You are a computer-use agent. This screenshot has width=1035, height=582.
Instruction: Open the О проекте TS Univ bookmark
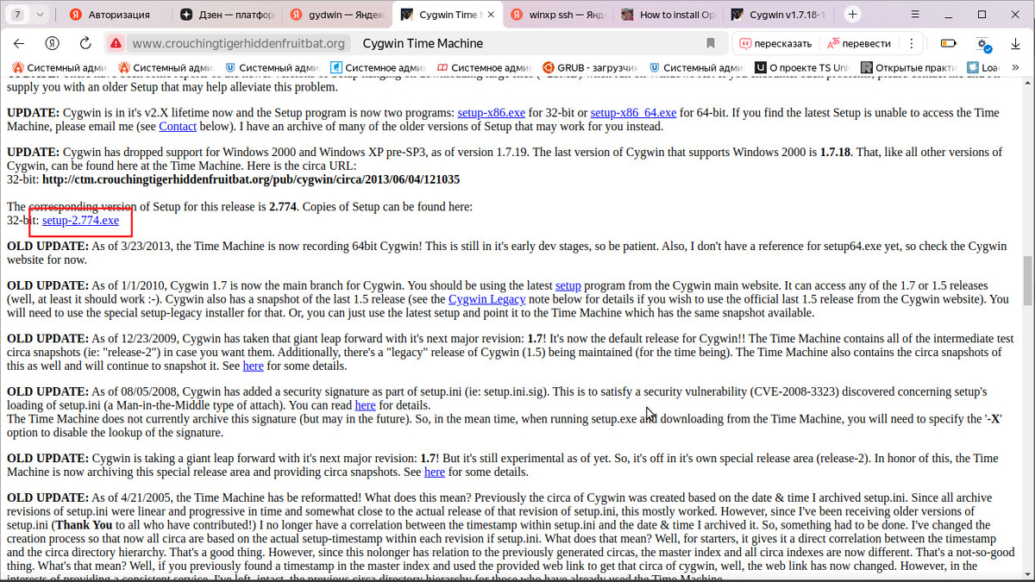coord(801,67)
